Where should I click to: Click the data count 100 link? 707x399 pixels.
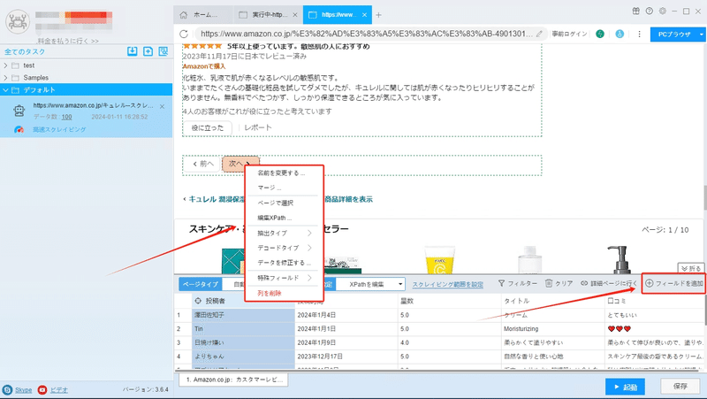pos(67,117)
